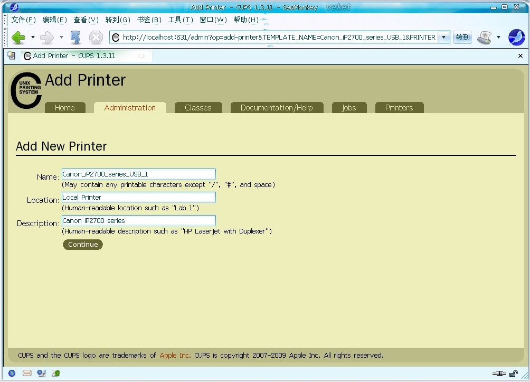
Task: Open the 转到(G) menu
Action: point(118,20)
